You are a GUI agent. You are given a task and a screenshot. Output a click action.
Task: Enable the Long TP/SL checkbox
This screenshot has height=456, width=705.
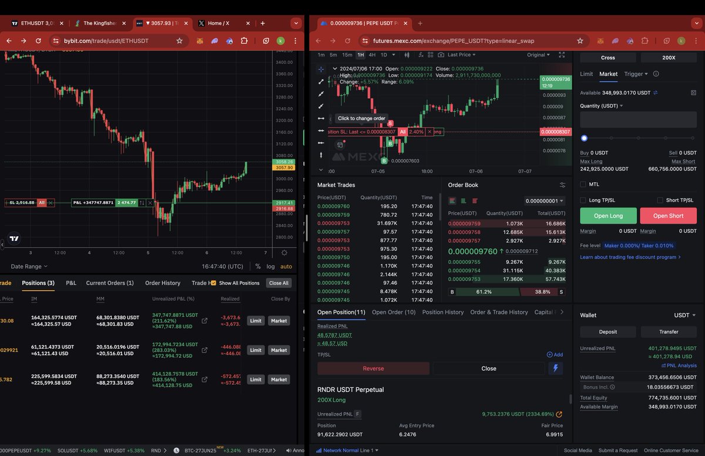coord(583,200)
